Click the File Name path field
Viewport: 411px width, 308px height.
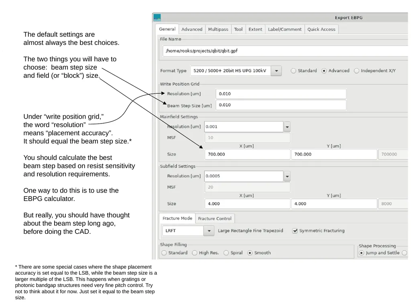[285, 51]
